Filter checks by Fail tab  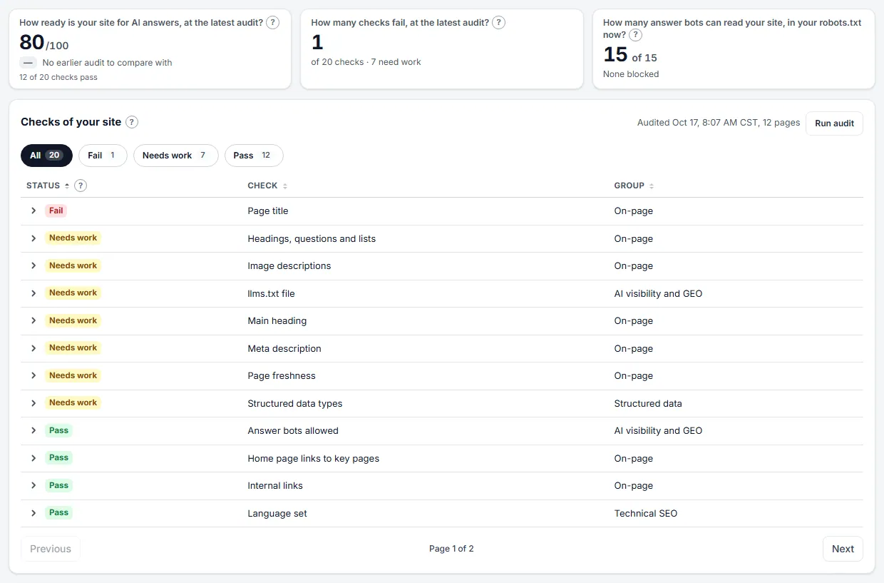tap(103, 156)
